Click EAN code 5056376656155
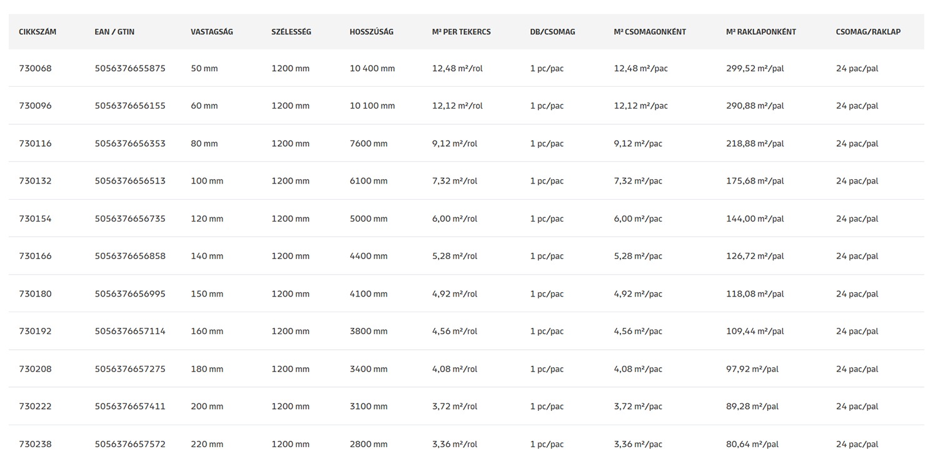This screenshot has width=938, height=457. pos(130,106)
